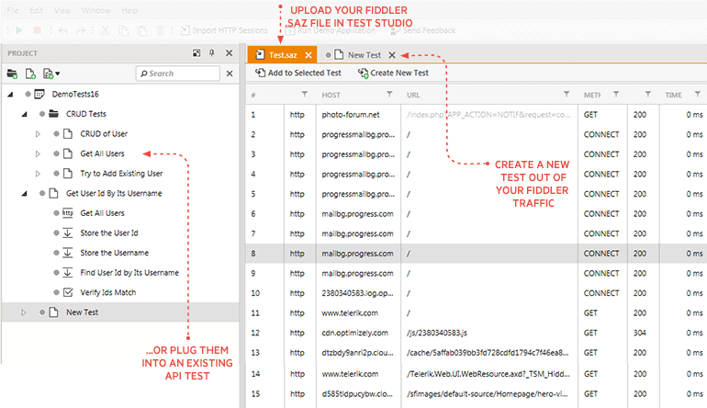Image resolution: width=707 pixels, height=408 pixels.
Task: Pin the Project panel
Action: (212, 52)
